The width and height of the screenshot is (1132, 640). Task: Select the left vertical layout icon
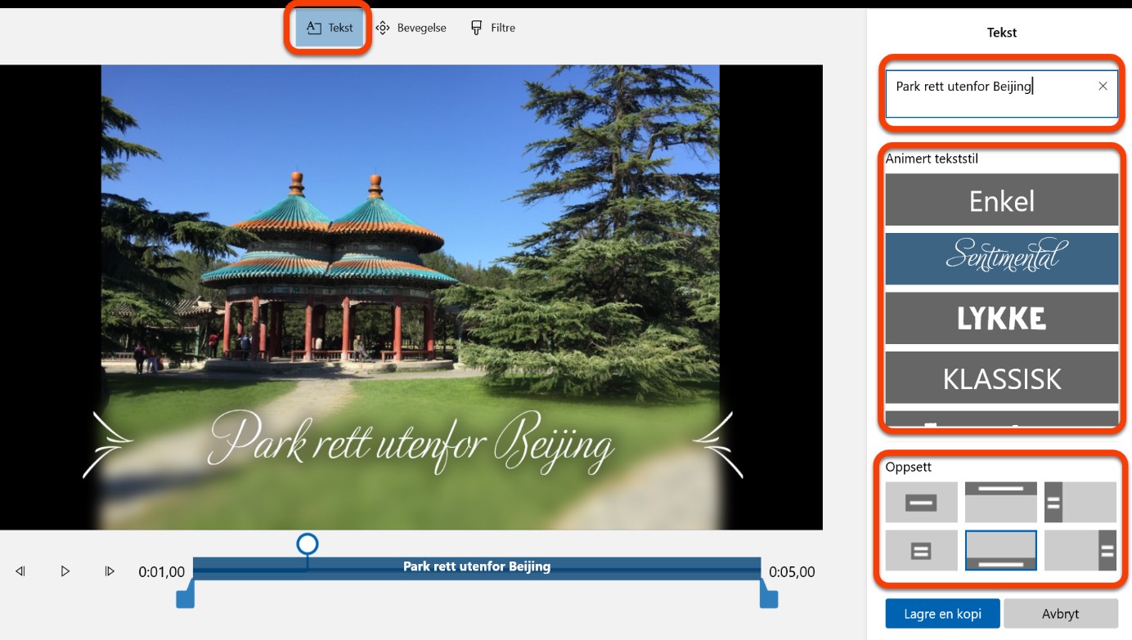[x=1080, y=503]
